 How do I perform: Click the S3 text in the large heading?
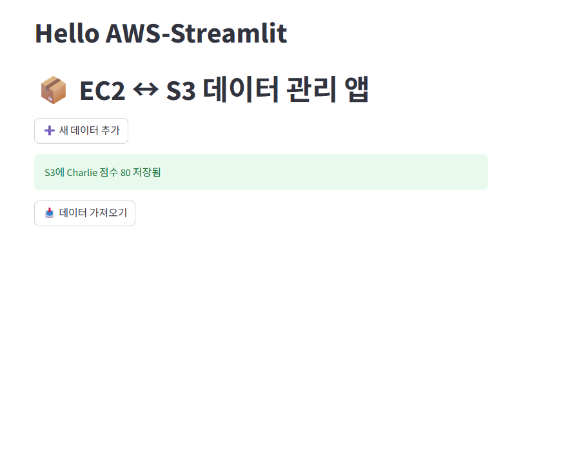(181, 90)
